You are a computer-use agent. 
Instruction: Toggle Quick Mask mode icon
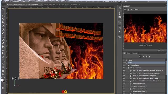pyautogui.click(x=3, y=84)
